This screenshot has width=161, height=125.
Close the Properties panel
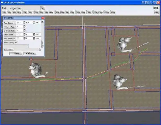pos(43,18)
